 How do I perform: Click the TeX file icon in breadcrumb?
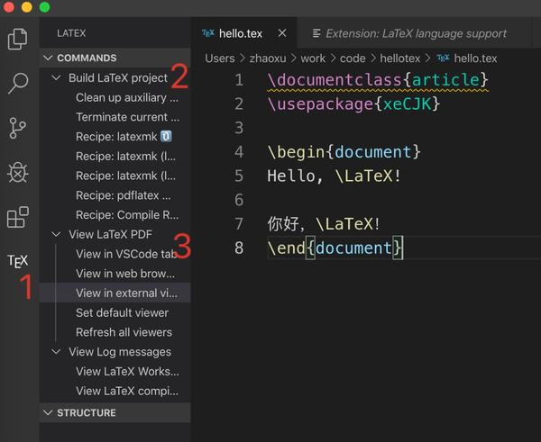pos(443,59)
